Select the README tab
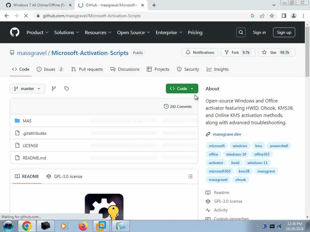Image resolution: width=310 pixels, height=232 pixels. coord(27,176)
